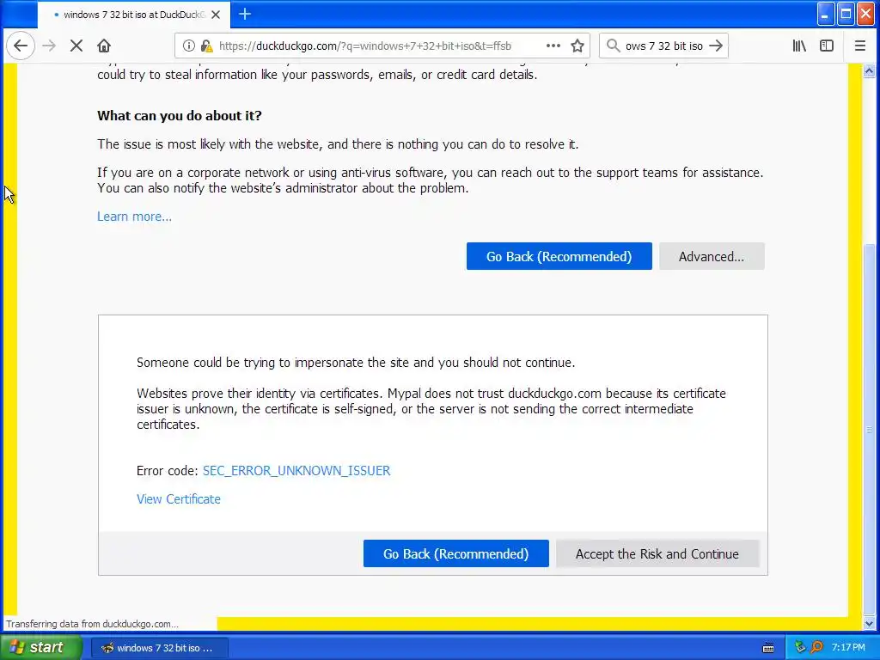The height and width of the screenshot is (660, 880).
Task: Open the 'View Certificate' link
Action: tap(179, 499)
